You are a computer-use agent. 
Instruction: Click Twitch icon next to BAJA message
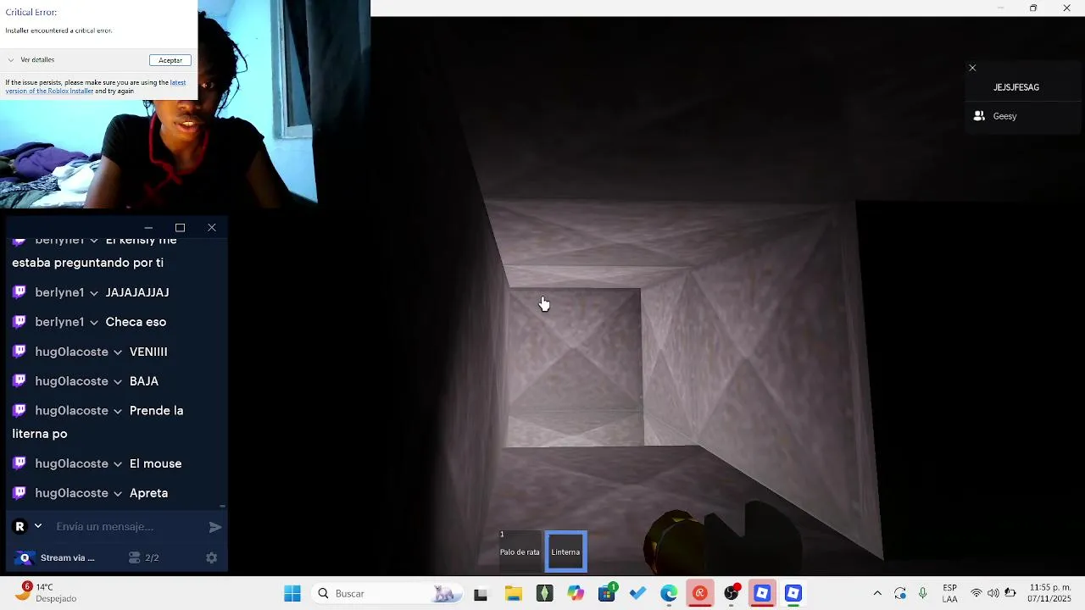[19, 381]
